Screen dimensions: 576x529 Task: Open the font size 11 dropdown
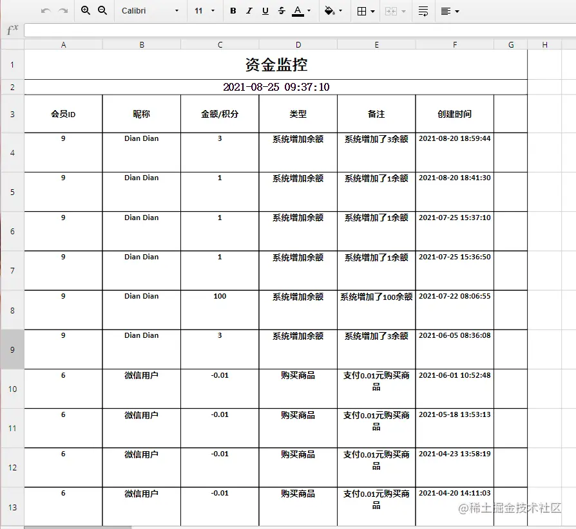point(205,11)
